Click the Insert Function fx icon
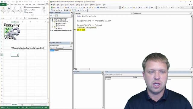193x109 pixels. pyautogui.click(x=24, y=18)
